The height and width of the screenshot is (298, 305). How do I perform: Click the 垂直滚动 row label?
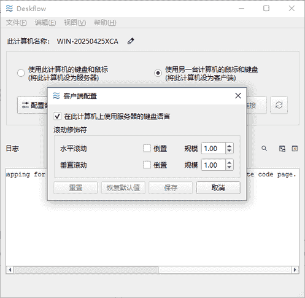pos(74,165)
